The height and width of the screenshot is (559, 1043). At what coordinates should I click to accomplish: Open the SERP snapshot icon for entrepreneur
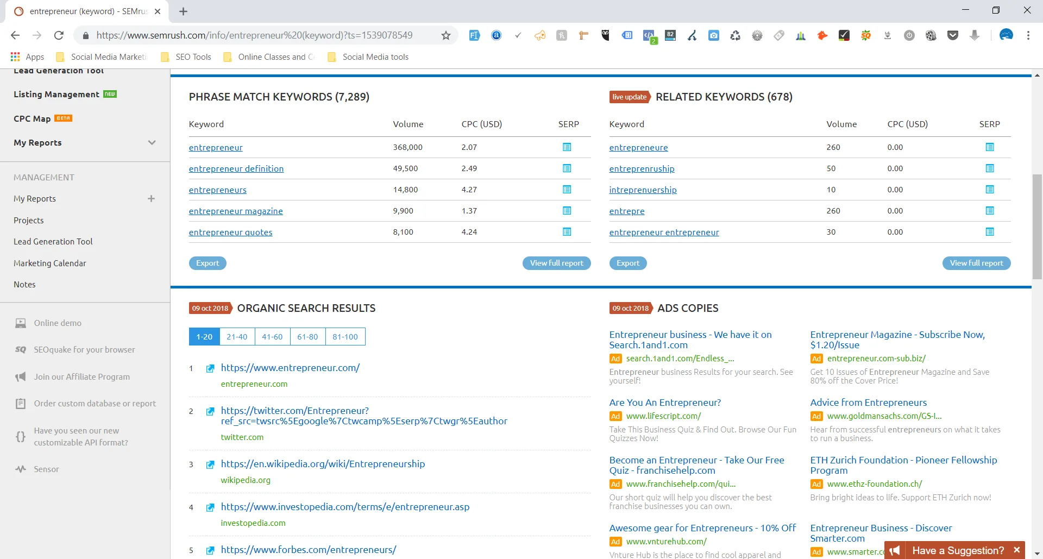pyautogui.click(x=567, y=147)
